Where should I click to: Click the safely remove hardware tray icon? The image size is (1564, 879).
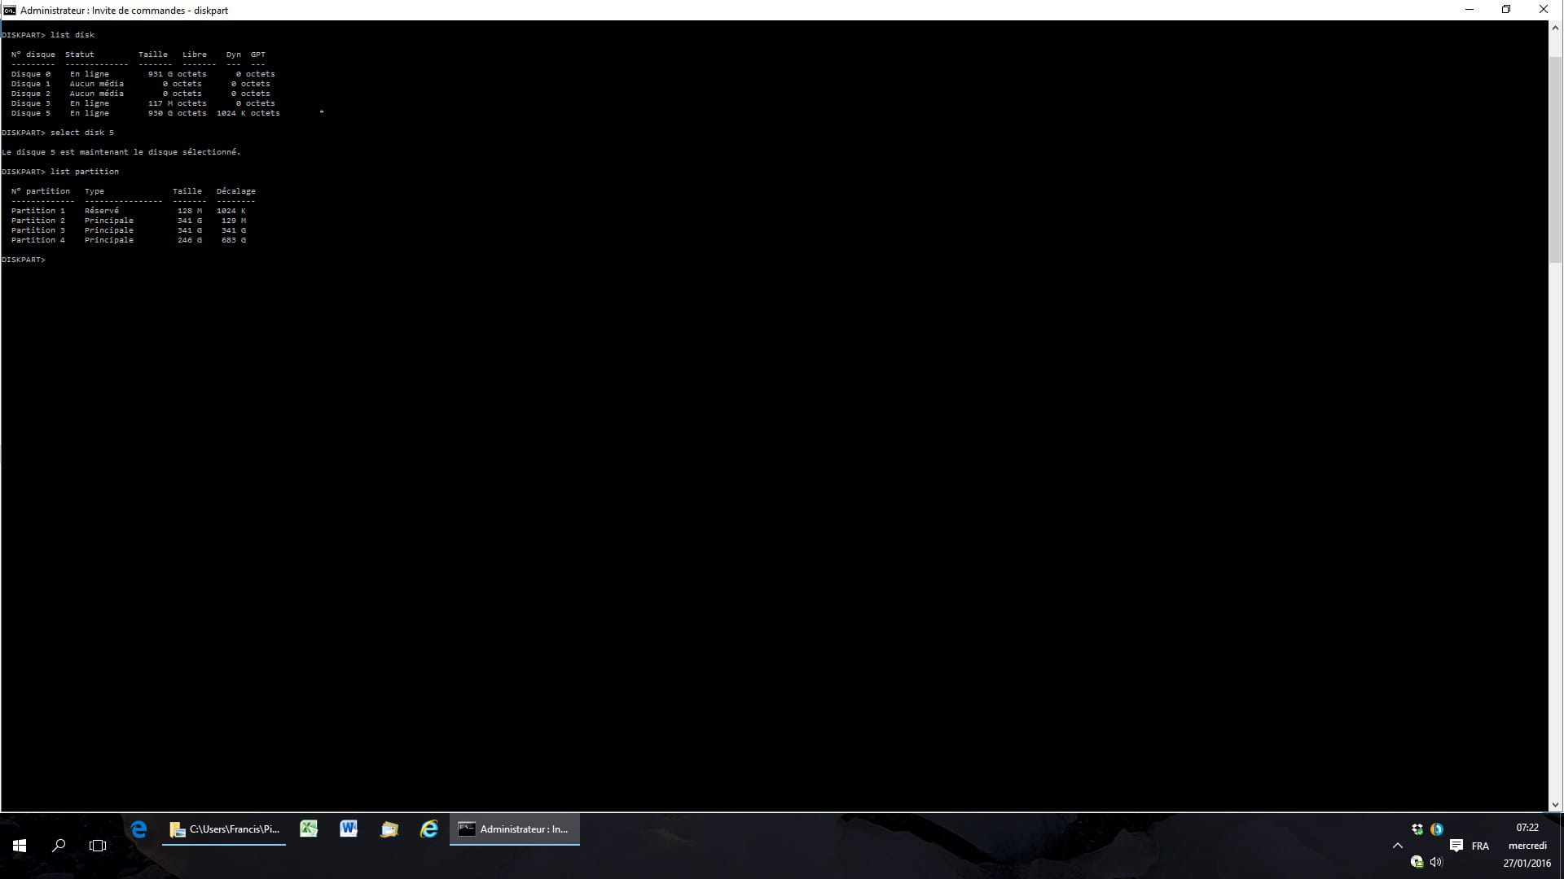coord(1417,862)
